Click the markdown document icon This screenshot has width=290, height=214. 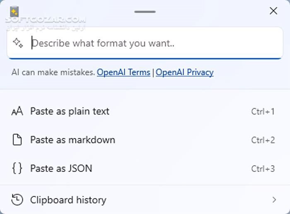point(17,140)
